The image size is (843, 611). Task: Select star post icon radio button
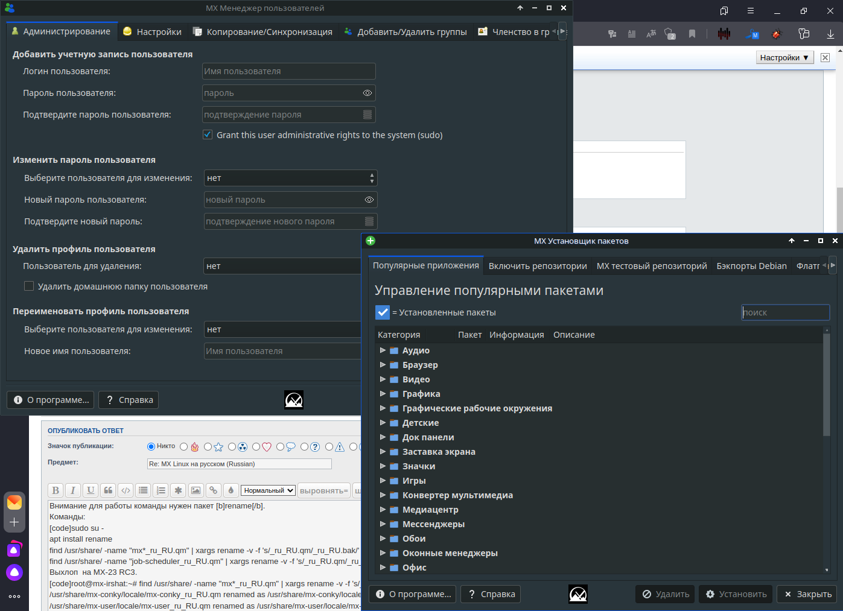[208, 447]
